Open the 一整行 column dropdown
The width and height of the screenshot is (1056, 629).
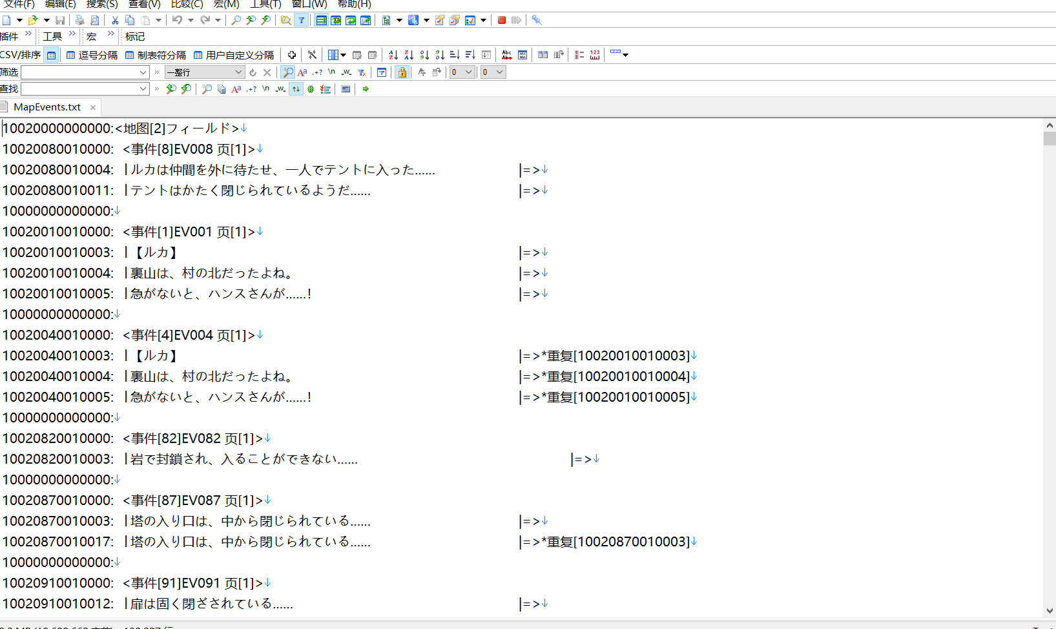click(x=238, y=72)
